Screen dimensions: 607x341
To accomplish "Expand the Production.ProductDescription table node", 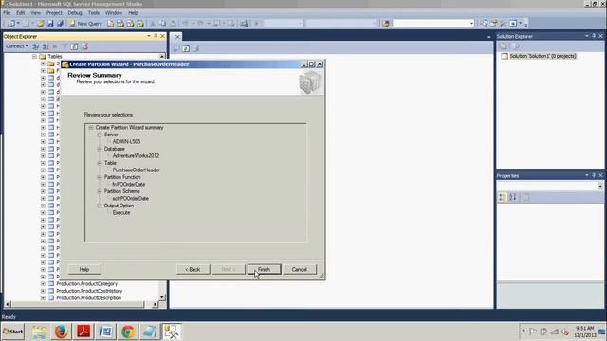I will click(x=43, y=298).
